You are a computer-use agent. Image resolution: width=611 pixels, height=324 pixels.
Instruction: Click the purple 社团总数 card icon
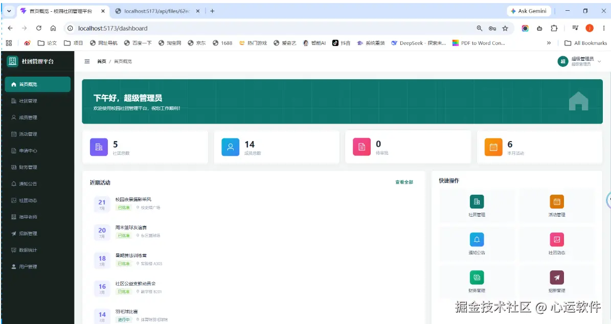pos(99,147)
